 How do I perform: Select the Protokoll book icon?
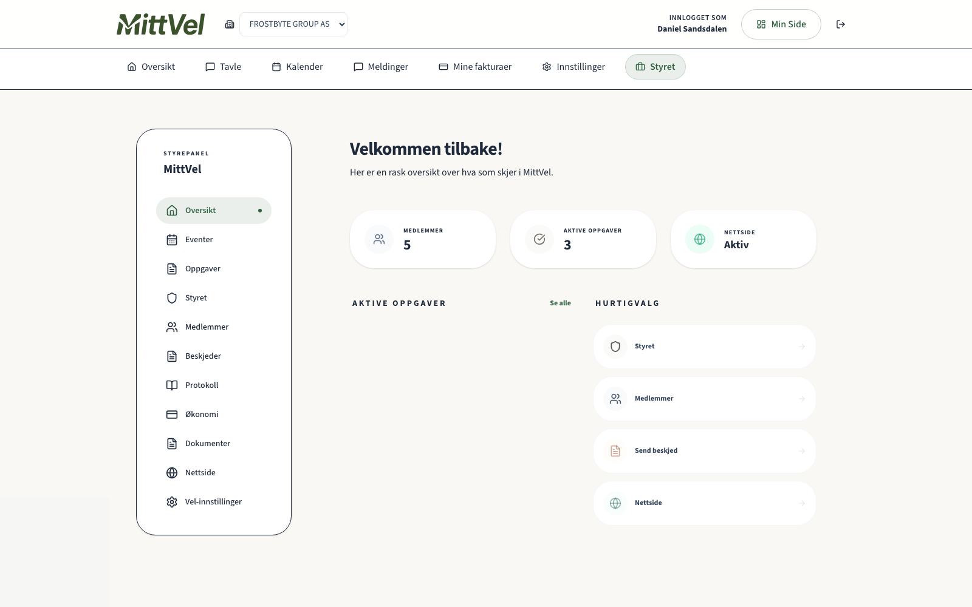click(172, 385)
